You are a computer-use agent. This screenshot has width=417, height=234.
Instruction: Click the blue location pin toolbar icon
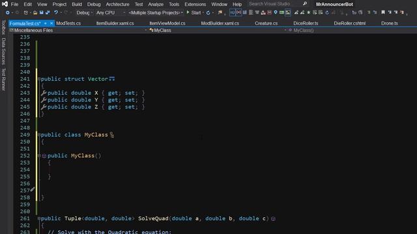click(x=276, y=12)
